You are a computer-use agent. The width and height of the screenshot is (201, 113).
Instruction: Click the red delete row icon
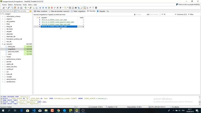click(x=52, y=8)
